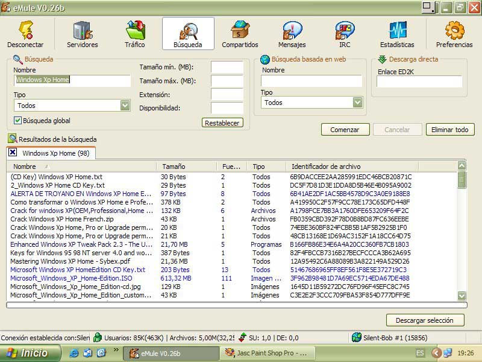Click the Eliminar todo button
This screenshot has width=482, height=362.
click(450, 130)
